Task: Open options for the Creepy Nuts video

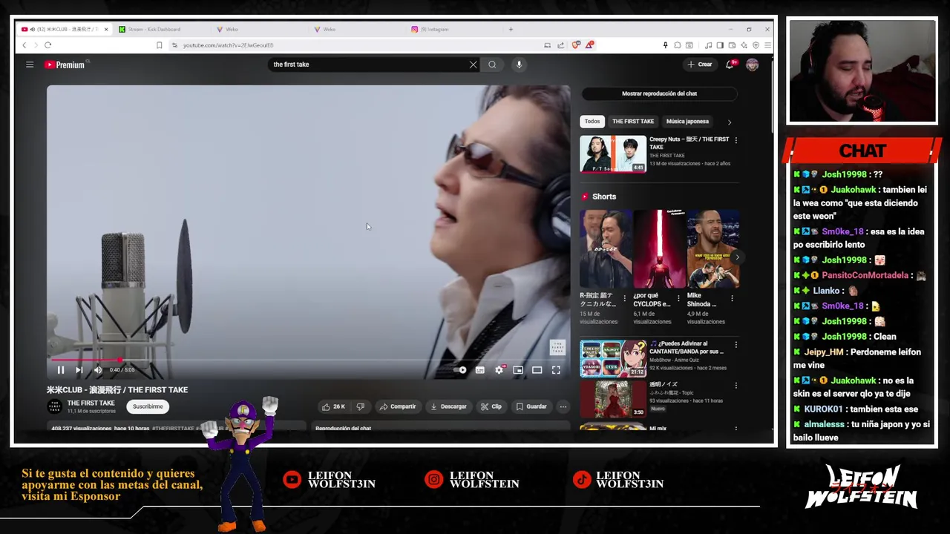Action: [736, 139]
